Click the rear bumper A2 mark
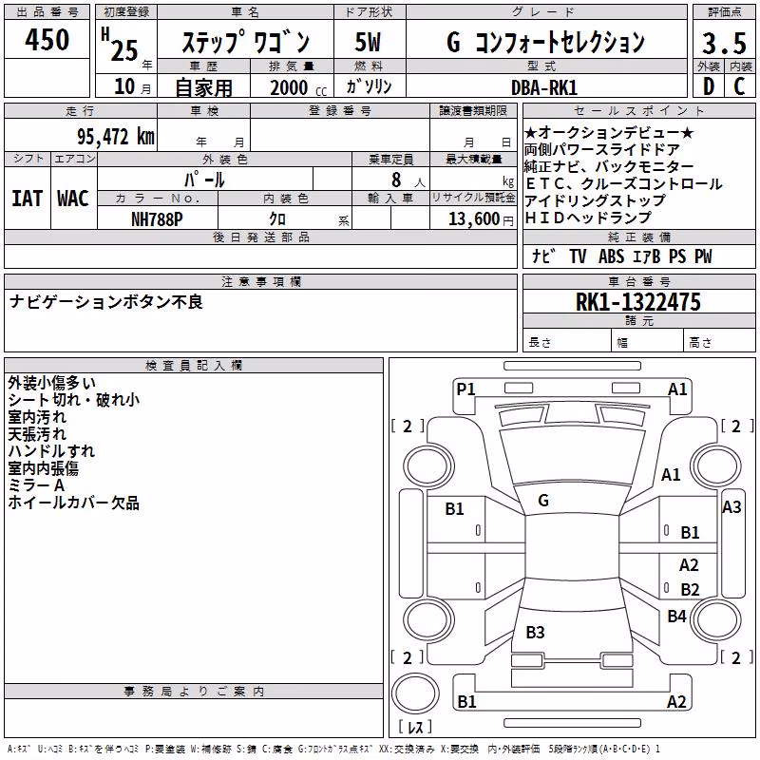 click(x=676, y=701)
